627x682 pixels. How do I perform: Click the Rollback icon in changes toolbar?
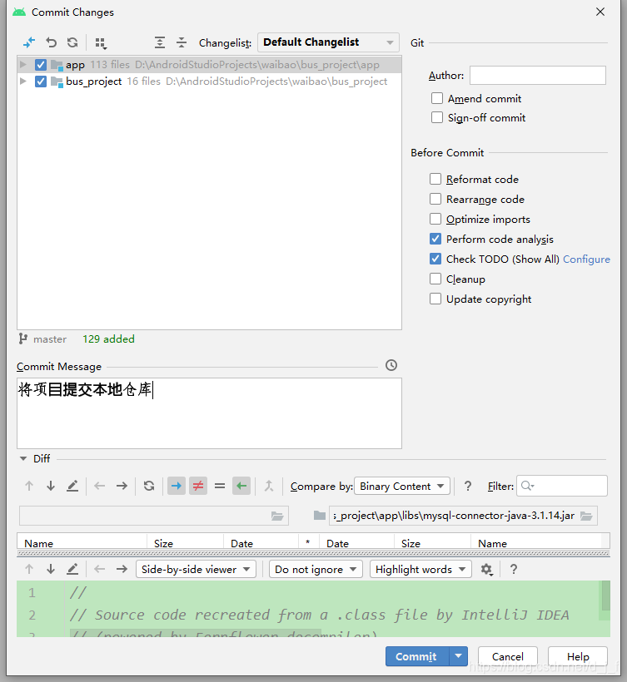point(52,42)
